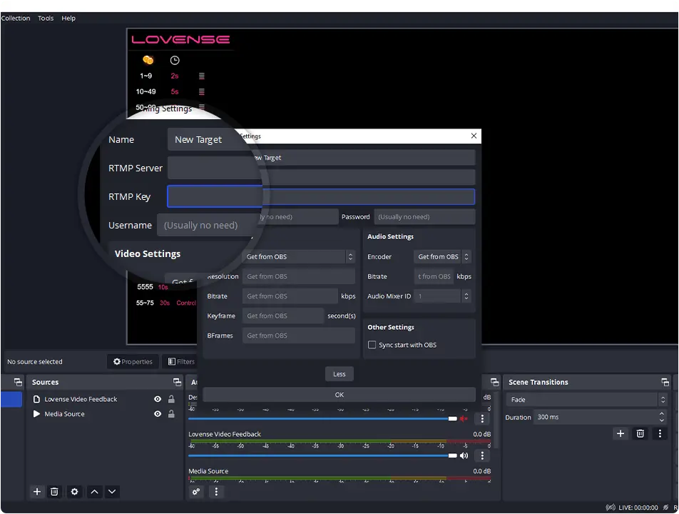This screenshot has height=514, width=679.
Task: Pop out the Audio Mixer dock panel
Action: click(494, 382)
